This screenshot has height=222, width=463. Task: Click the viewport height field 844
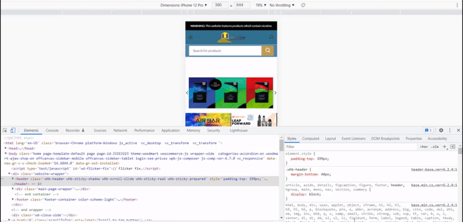point(242,5)
